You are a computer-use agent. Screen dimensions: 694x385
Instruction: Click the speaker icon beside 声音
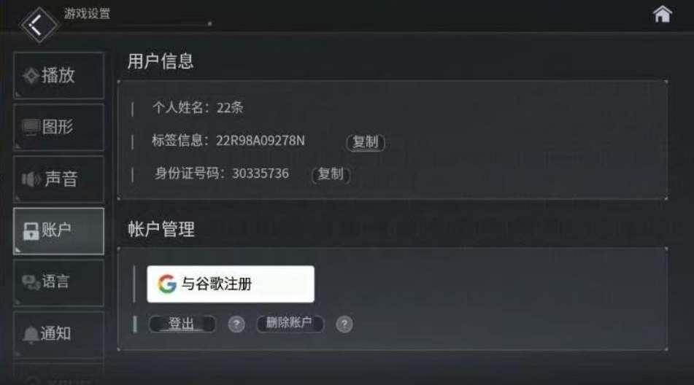click(x=31, y=179)
